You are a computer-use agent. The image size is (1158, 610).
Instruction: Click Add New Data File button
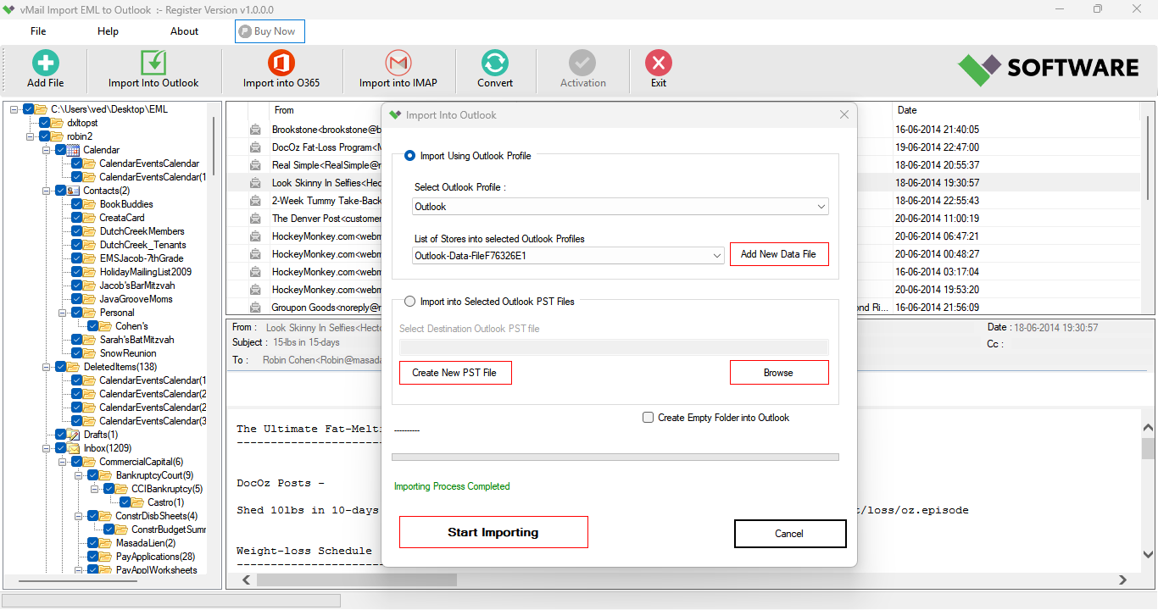778,254
